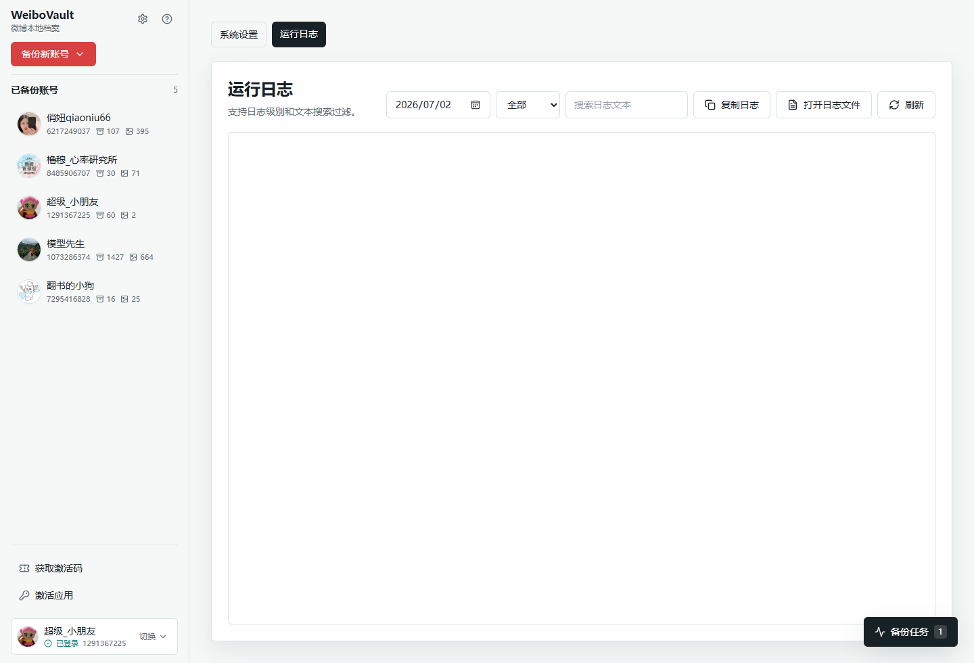Click avatar of 模型先生
This screenshot has width=974, height=663.
pos(29,250)
